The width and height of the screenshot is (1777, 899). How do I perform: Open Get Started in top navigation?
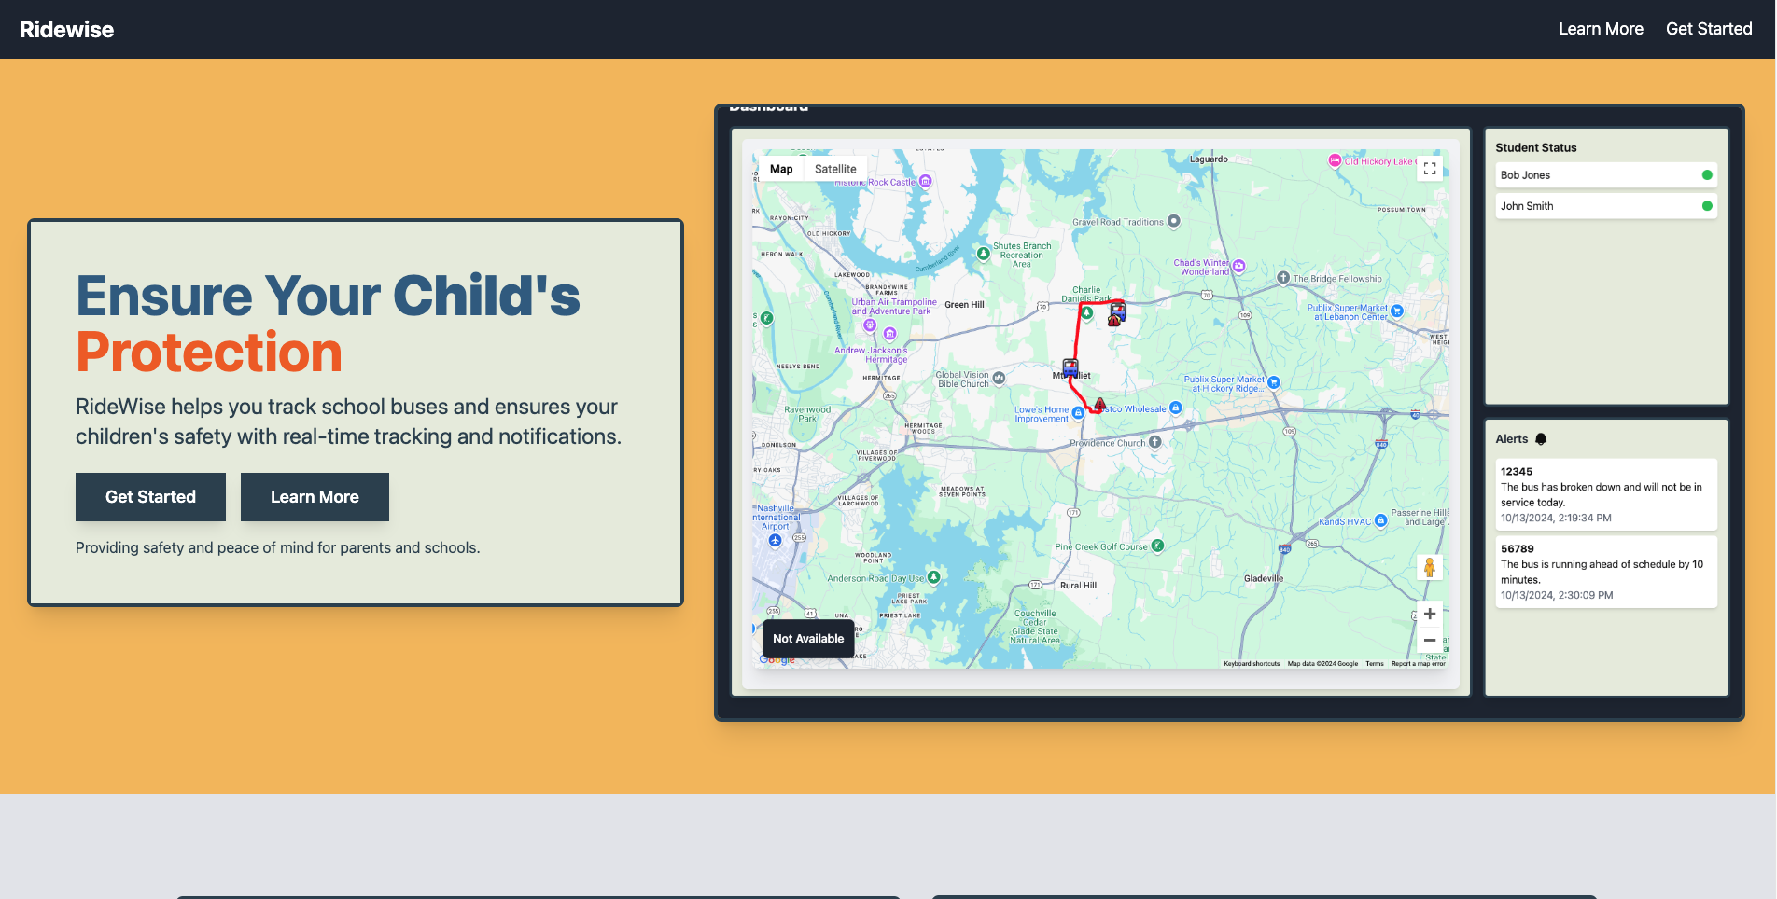[x=1709, y=29]
